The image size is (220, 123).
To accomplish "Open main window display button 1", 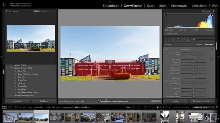I will (4, 107).
